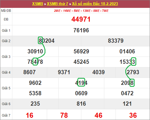Select Giải 4 number 9371
Image resolution: width=150 pixels, height=120 pixels.
coord(64,72)
